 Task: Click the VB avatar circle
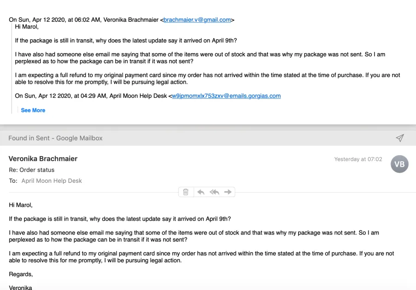tap(399, 164)
